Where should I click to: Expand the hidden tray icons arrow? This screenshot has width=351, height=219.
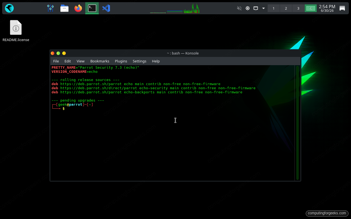coord(264,8)
